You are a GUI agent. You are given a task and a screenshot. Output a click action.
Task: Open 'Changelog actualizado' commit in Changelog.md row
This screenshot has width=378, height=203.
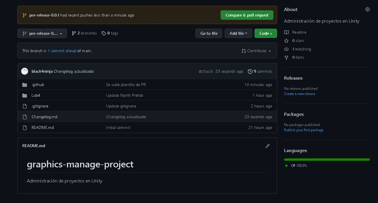click(126, 117)
